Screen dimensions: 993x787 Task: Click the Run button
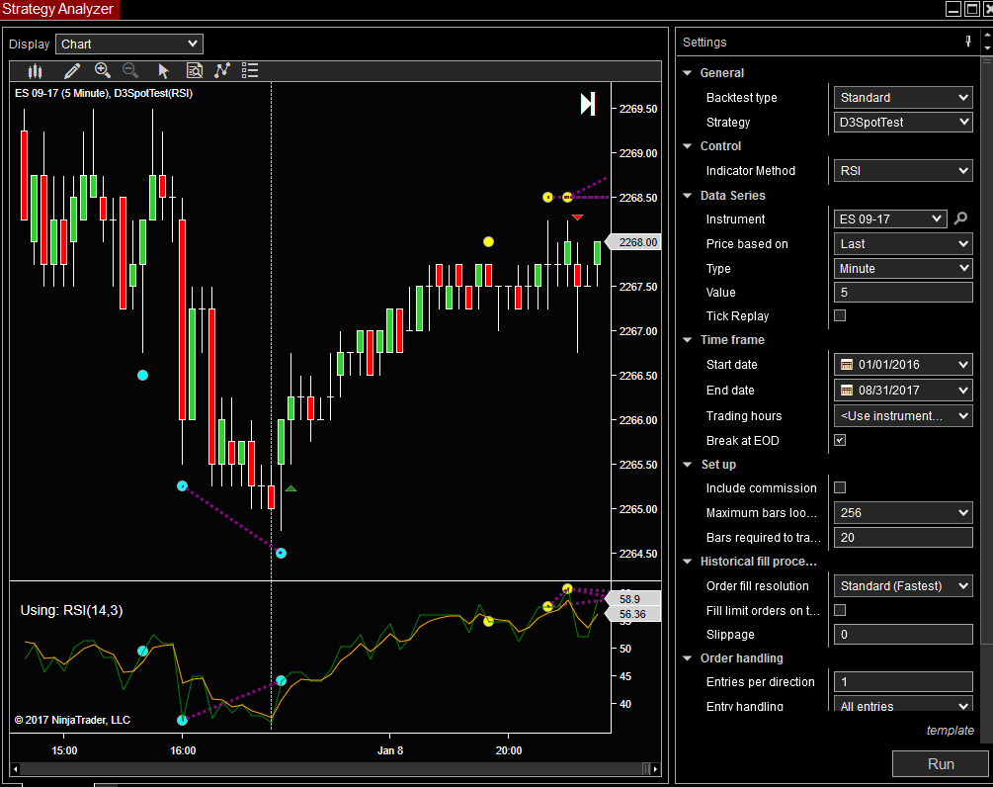click(x=941, y=763)
